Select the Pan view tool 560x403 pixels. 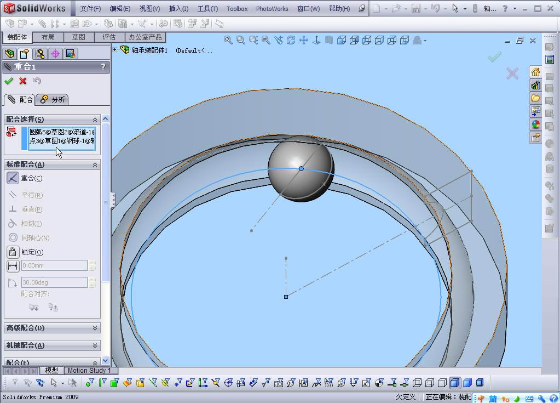point(304,40)
